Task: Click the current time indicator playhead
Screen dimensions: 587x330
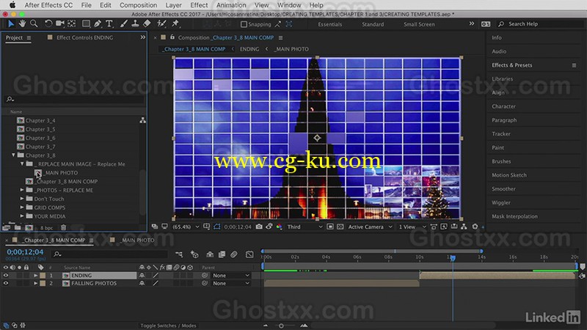Action: (x=453, y=258)
